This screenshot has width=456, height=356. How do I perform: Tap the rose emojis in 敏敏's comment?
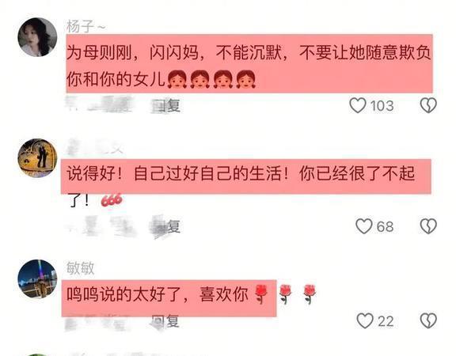click(x=285, y=294)
